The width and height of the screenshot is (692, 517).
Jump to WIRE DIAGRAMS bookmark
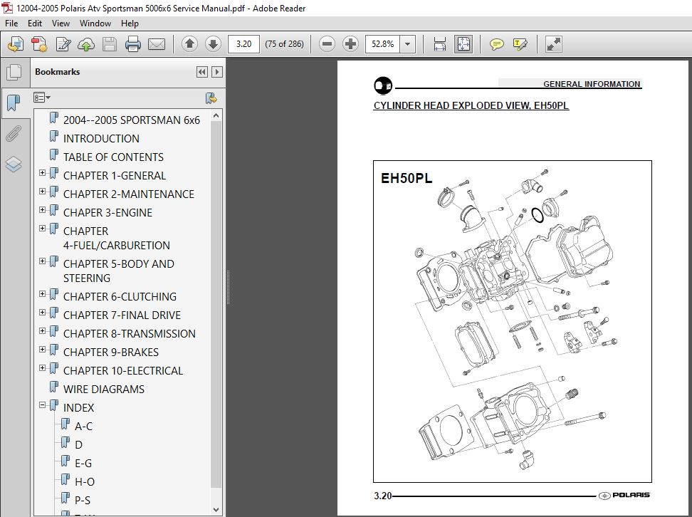click(104, 390)
